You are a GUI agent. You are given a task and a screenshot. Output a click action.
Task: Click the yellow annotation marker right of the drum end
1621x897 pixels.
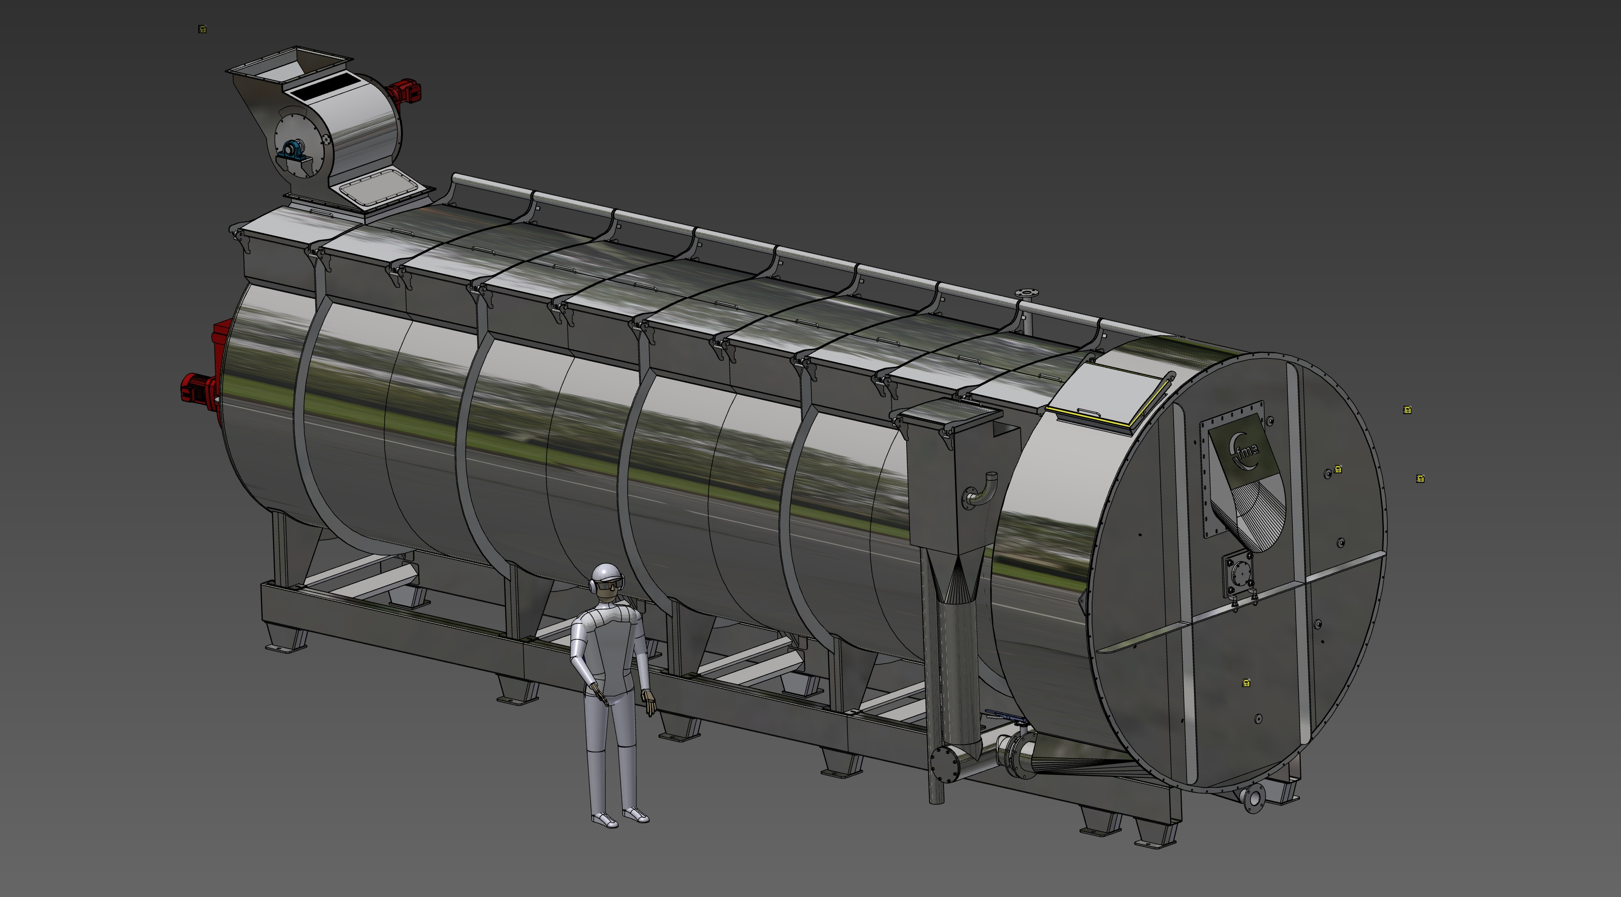tap(1407, 410)
